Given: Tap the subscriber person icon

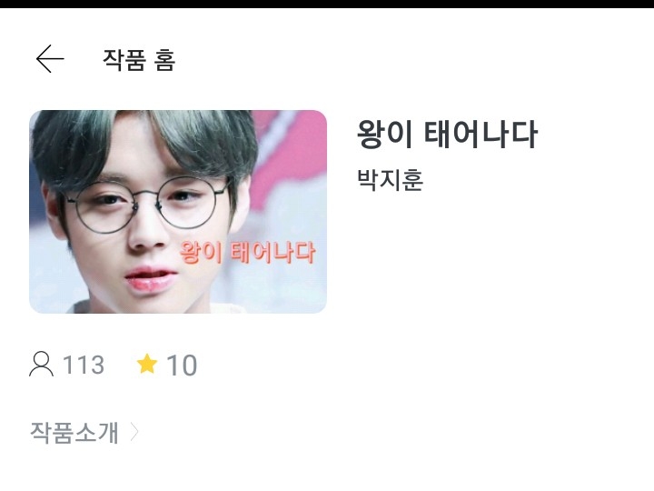Looking at the screenshot, I should (41, 364).
